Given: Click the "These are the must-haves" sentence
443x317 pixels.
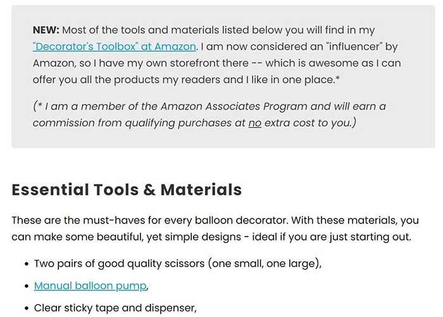Looking at the screenshot, I should [x=76, y=221].
